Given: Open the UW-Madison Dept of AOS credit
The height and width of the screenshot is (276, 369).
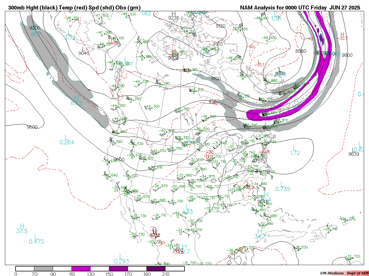Looking at the screenshot, I should coord(344,273).
